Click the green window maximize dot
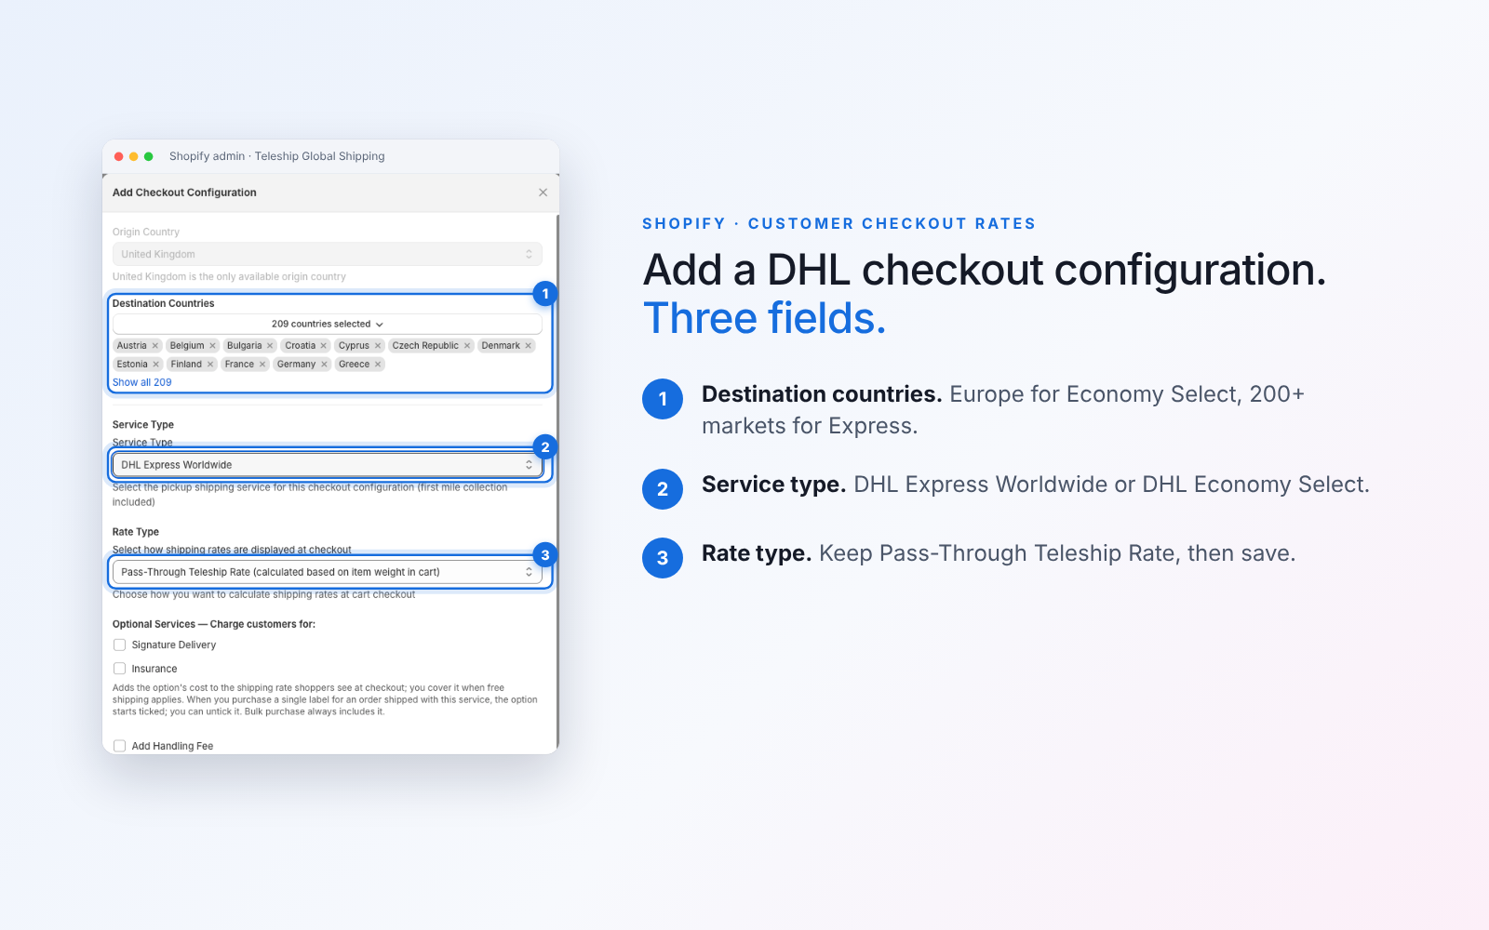The image size is (1489, 930). pyautogui.click(x=149, y=156)
